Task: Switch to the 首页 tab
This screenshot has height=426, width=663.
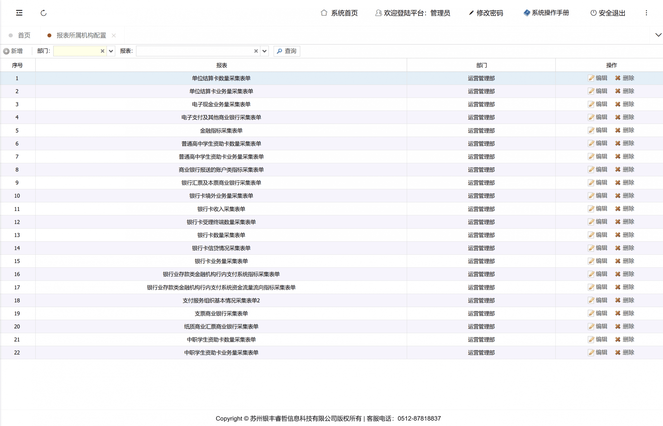Action: (x=24, y=35)
